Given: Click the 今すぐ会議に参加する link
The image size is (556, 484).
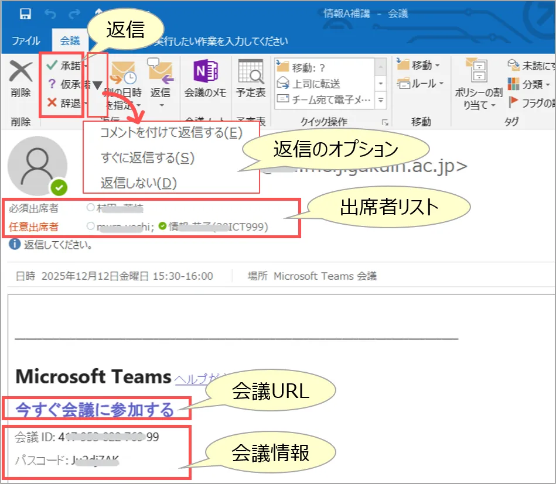Looking at the screenshot, I should [x=95, y=410].
